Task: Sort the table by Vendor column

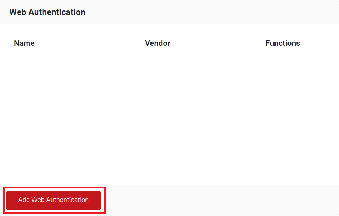Action: [x=157, y=43]
